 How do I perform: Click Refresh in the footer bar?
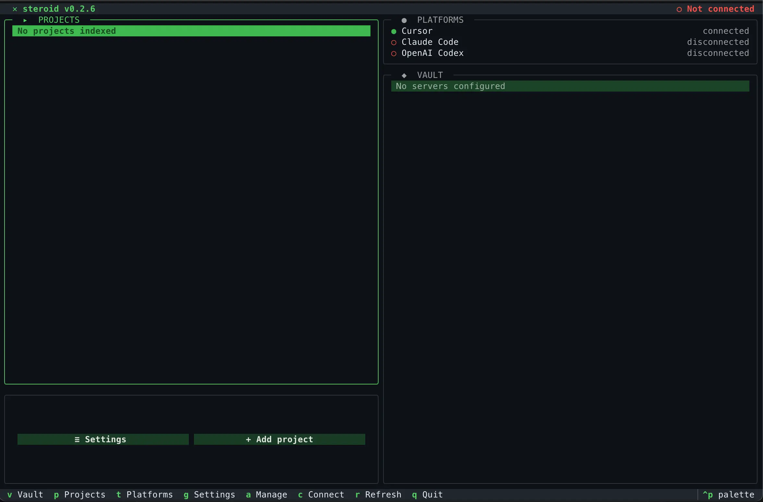point(378,495)
